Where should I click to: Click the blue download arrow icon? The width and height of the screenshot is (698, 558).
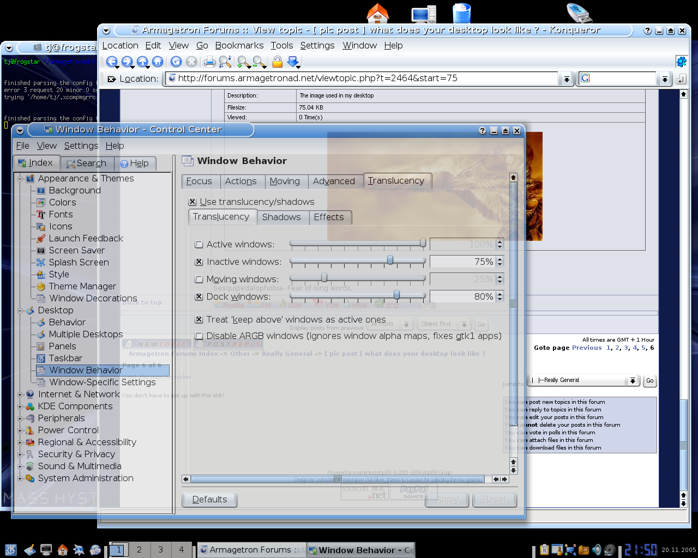293,62
